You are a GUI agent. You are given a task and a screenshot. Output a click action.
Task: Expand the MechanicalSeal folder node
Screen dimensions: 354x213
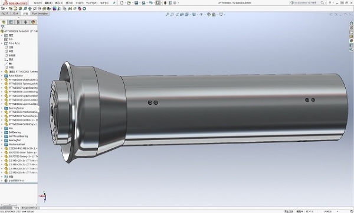click(2, 144)
